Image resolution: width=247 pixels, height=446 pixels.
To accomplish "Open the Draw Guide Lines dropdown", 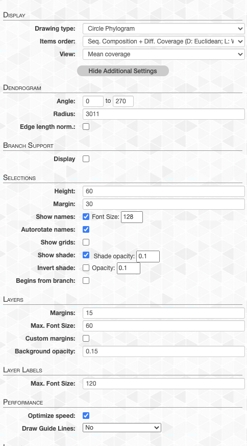I will [122, 428].
